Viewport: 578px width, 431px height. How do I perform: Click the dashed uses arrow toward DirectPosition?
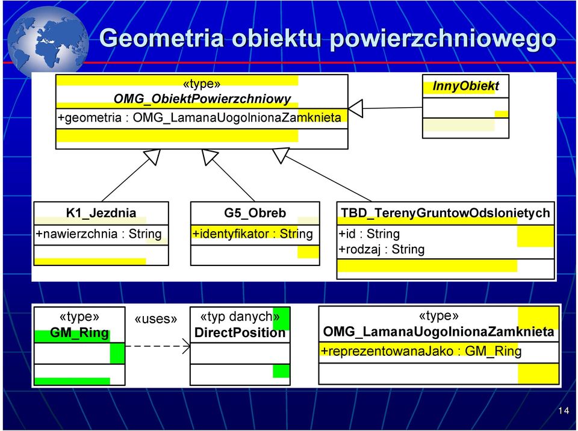pos(158,346)
